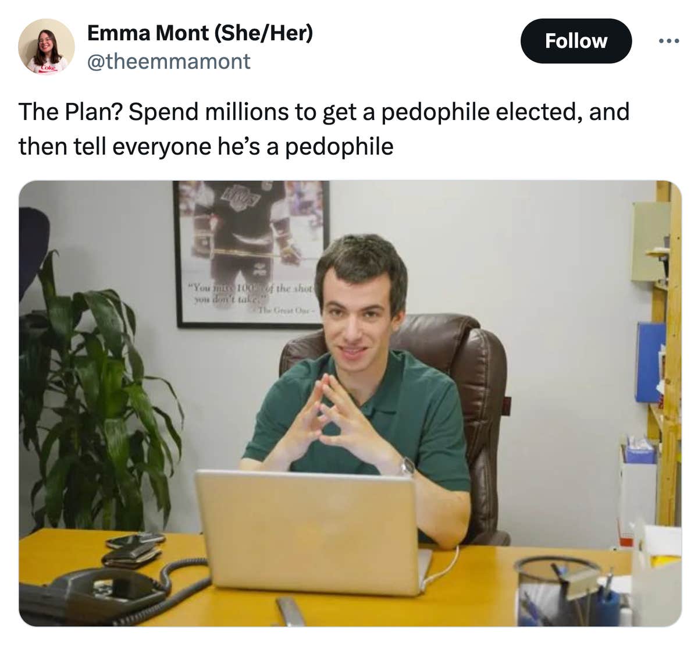698x646 pixels.
Task: Click the tweet text starting "The Plan?"
Action: (324, 129)
